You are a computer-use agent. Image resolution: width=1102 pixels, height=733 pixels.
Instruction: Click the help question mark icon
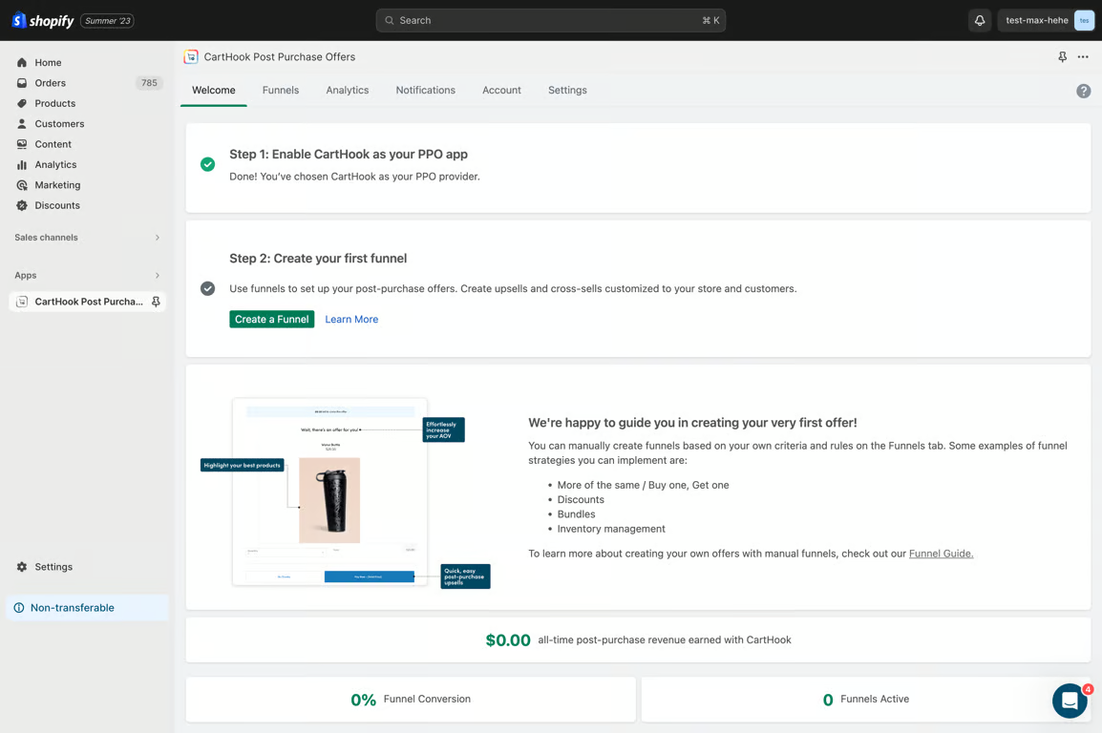(1083, 91)
